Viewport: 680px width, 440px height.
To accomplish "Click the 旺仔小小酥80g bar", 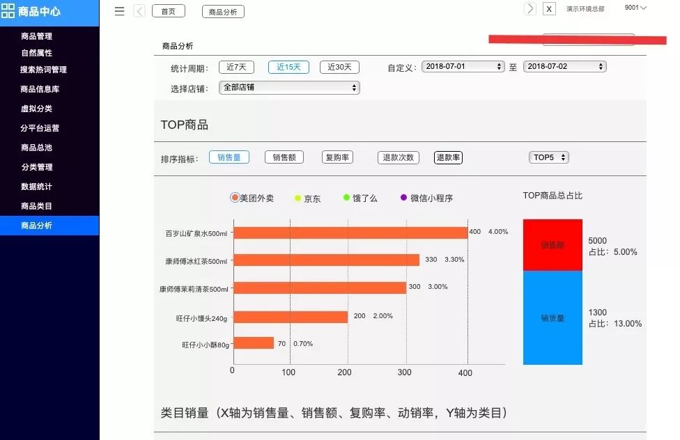I will [254, 343].
